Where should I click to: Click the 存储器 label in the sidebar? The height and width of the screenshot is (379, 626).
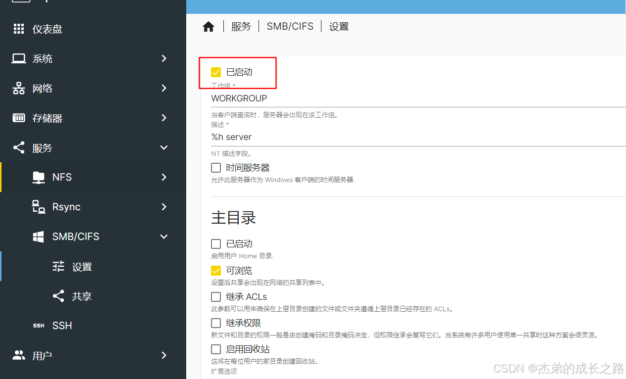point(48,118)
